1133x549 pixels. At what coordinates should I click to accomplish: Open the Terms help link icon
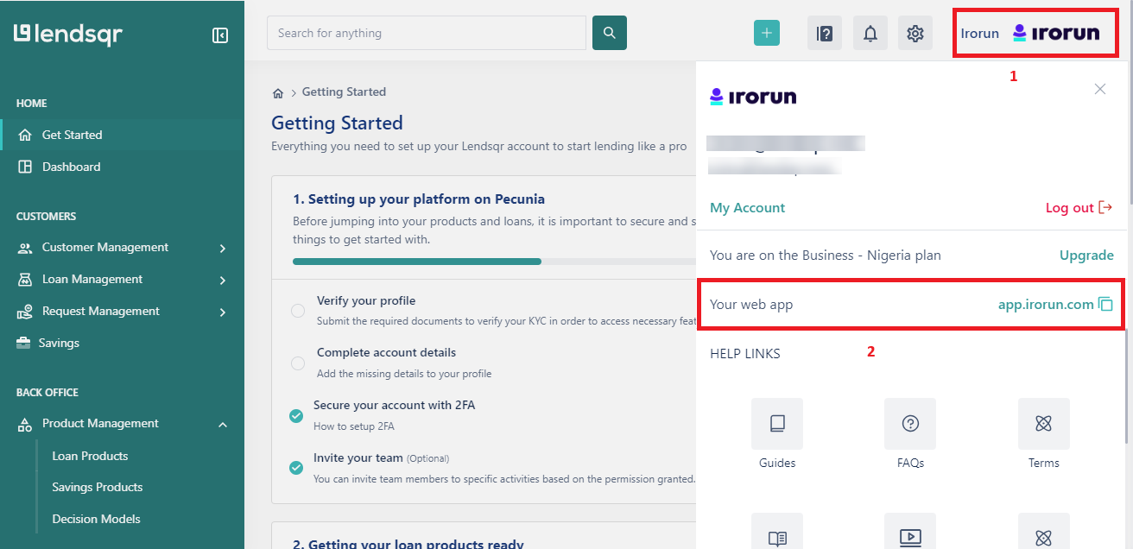coord(1043,423)
